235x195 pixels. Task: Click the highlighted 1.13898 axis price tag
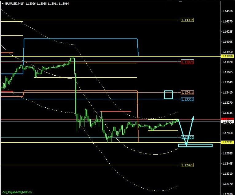pos(228,57)
